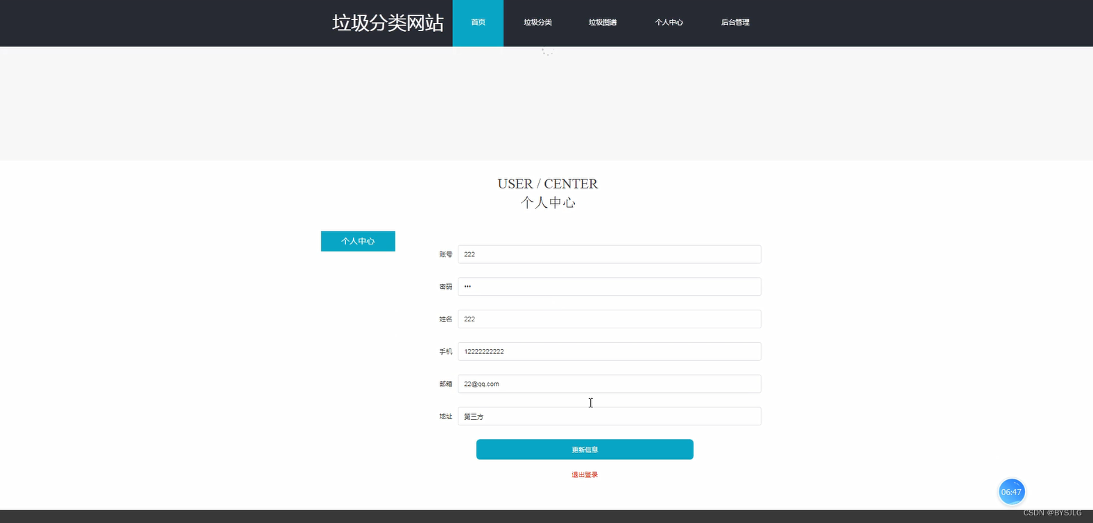This screenshot has width=1093, height=523.
Task: Go to the 垃圾分类 menu item
Action: pos(537,23)
